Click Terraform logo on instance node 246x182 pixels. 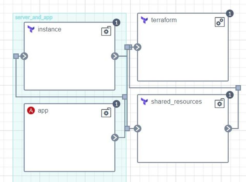(31, 29)
